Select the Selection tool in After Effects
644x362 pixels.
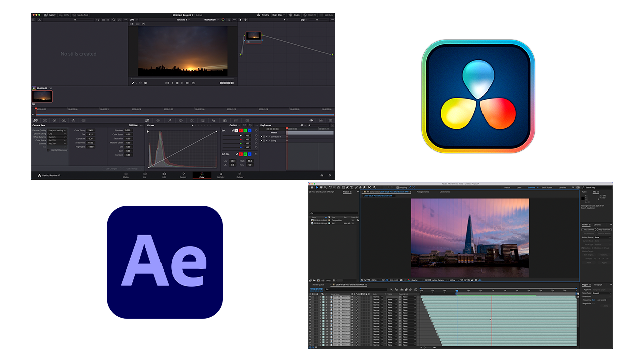pos(318,187)
